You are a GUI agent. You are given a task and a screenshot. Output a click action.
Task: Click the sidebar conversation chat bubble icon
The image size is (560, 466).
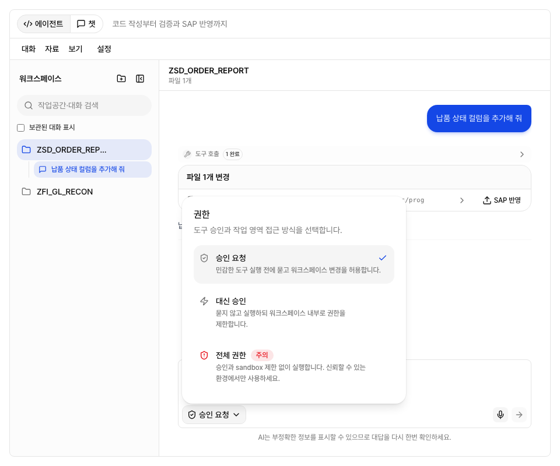(x=43, y=170)
